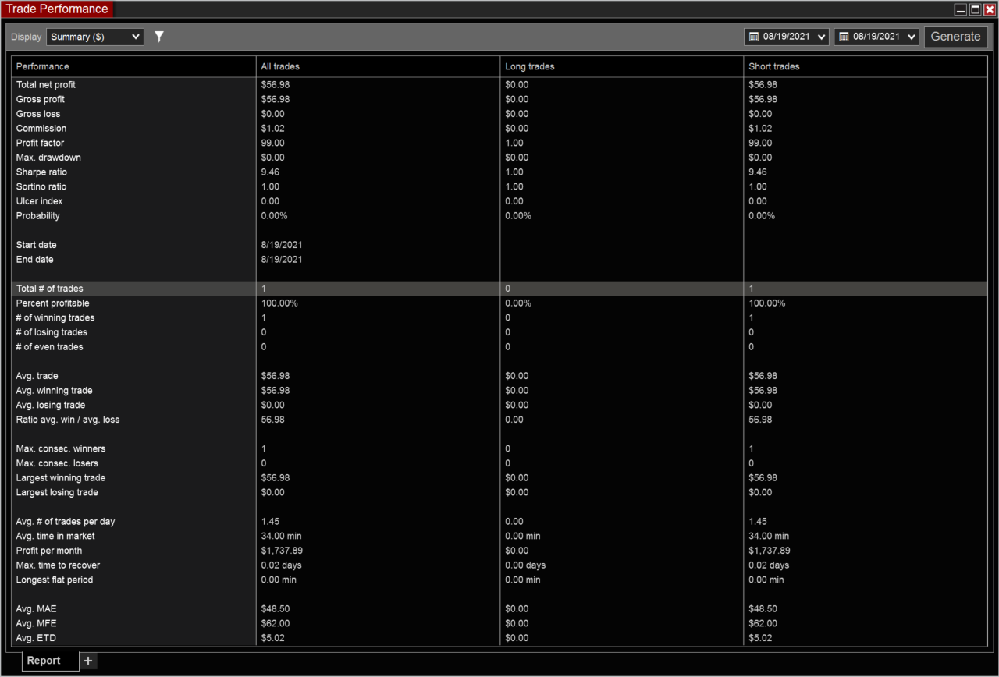Select the Avg. trade row label

[x=37, y=376]
